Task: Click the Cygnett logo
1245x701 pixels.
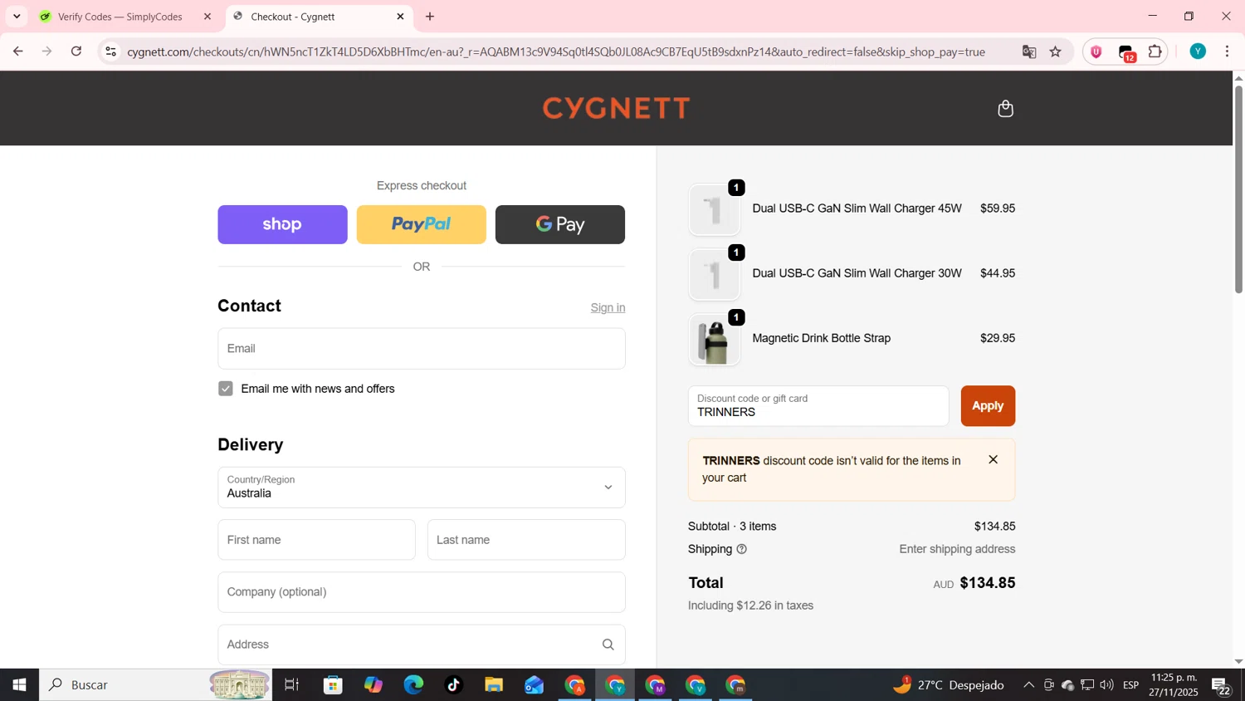Action: (616, 108)
